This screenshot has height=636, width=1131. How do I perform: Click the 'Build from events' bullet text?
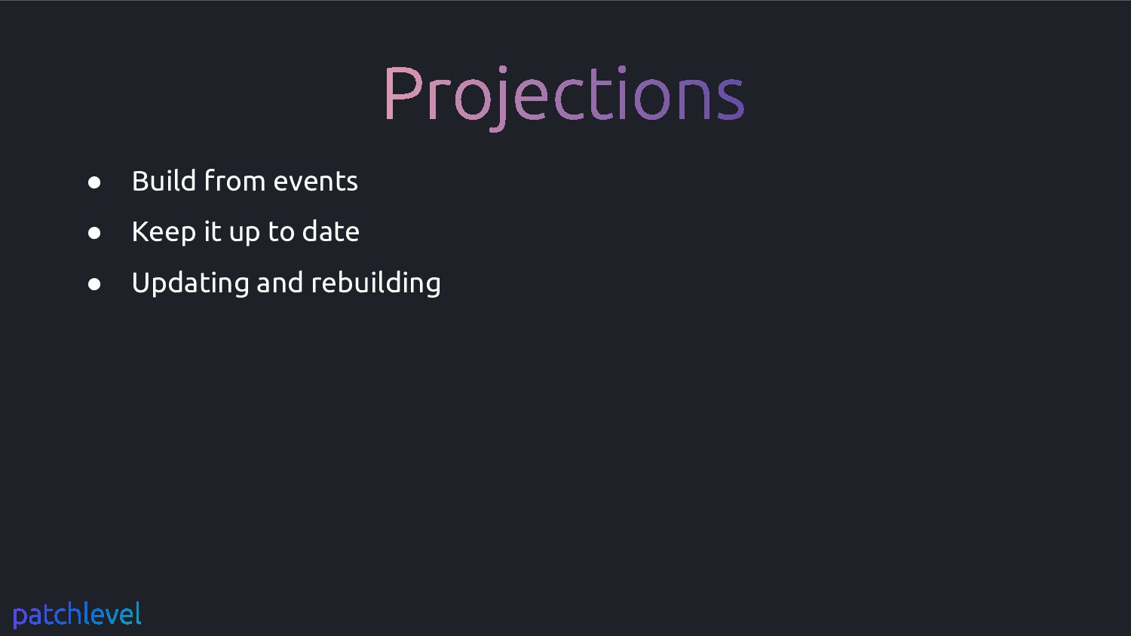(245, 181)
